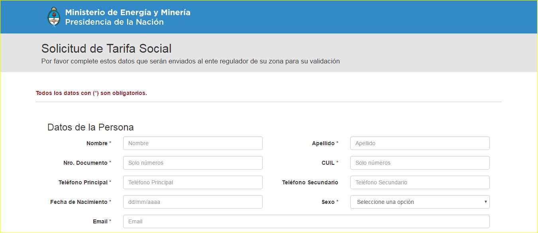Select the Nro. Documento input field
This screenshot has height=233, width=538.
pyautogui.click(x=192, y=163)
